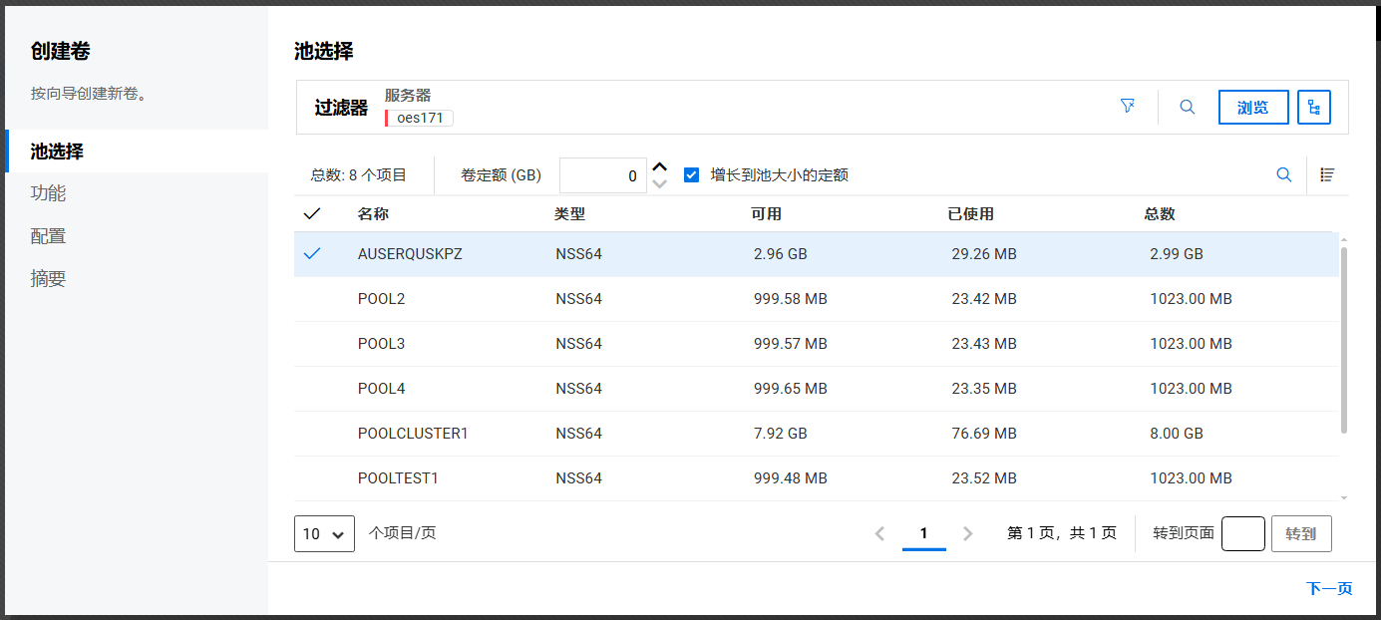Deselect the AUSERQUSKPZ pool row
This screenshot has width=1381, height=620.
pos(312,254)
